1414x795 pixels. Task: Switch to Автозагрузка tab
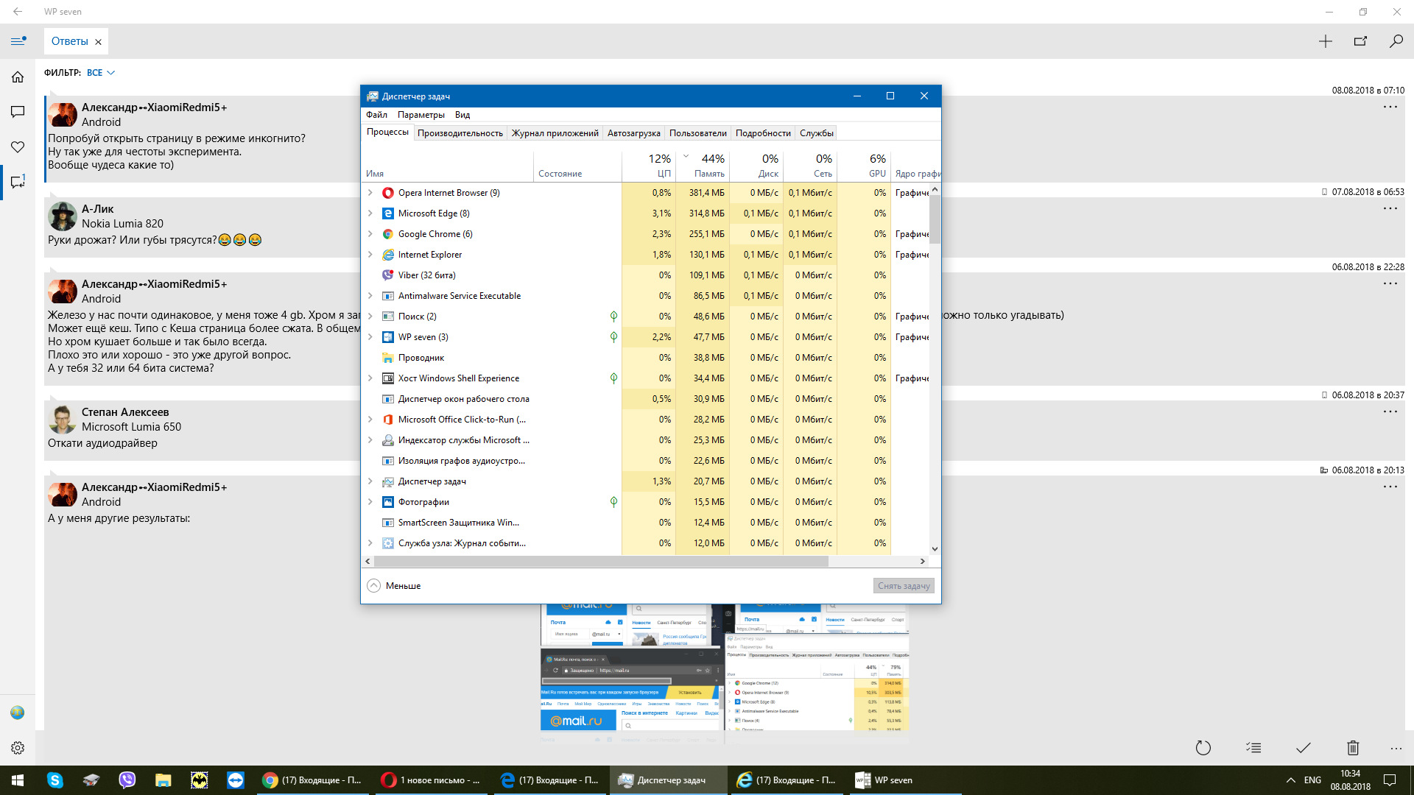(x=634, y=133)
